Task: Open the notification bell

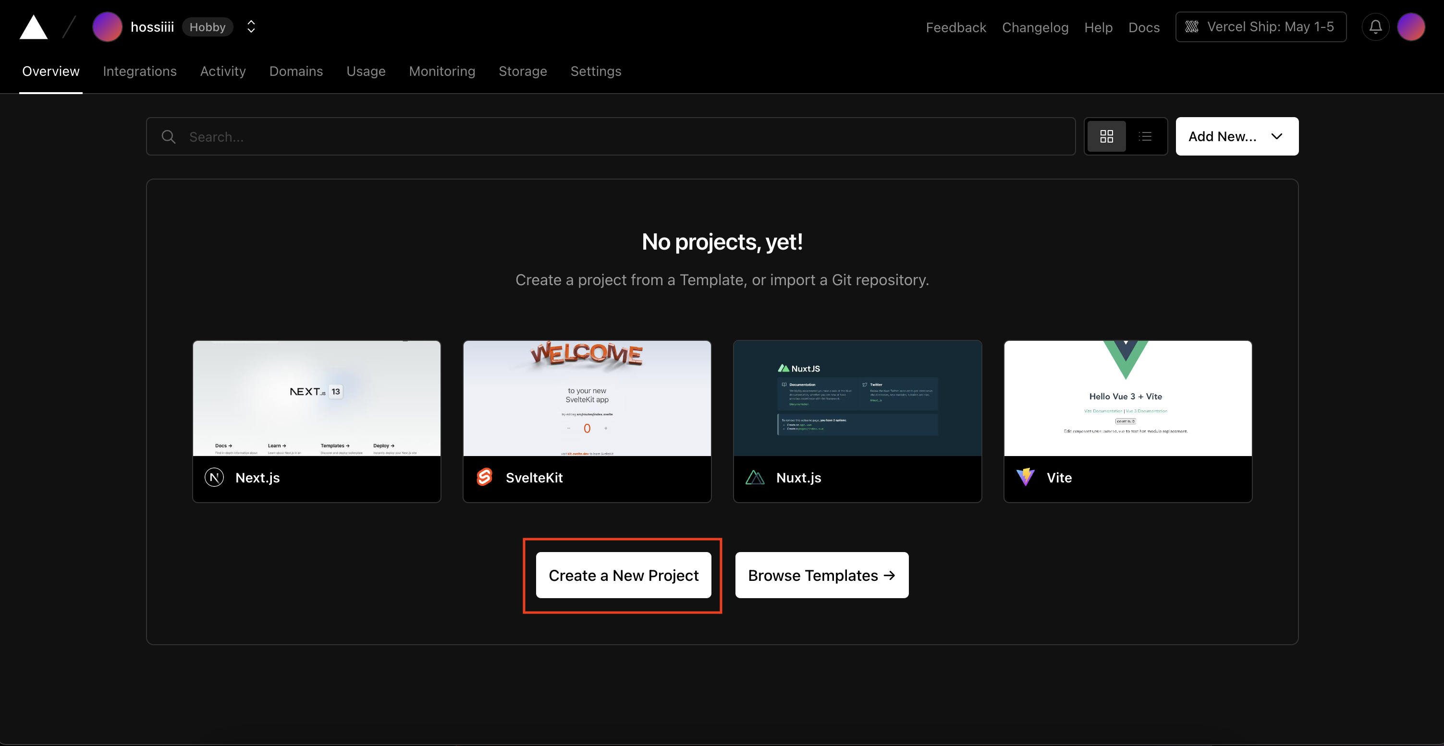Action: click(1375, 26)
